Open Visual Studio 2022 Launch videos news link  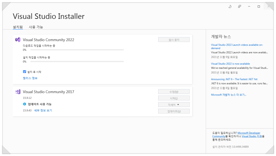point(237,47)
